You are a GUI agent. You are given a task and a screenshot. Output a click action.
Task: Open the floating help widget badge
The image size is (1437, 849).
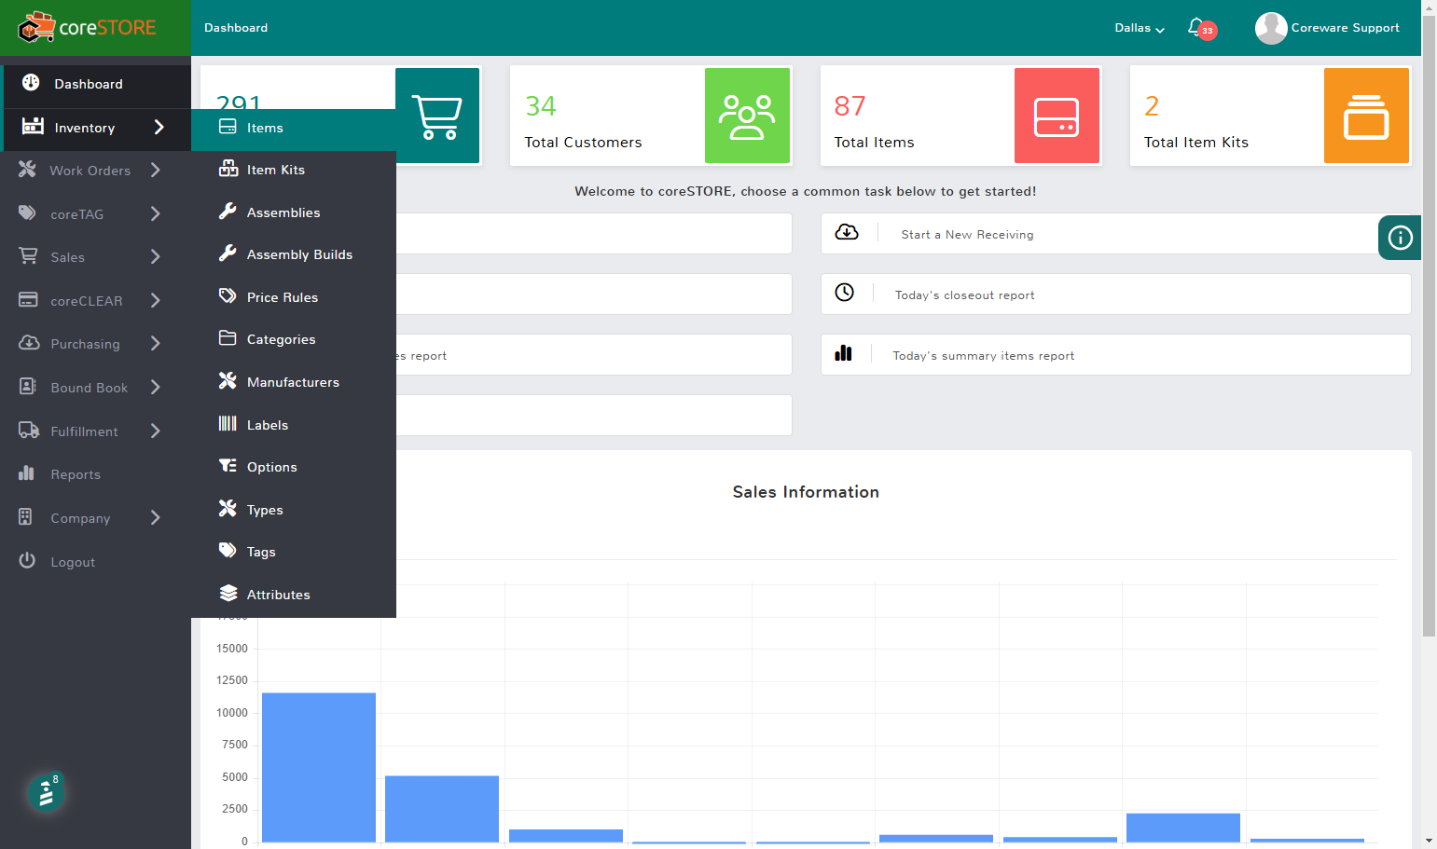tap(46, 793)
